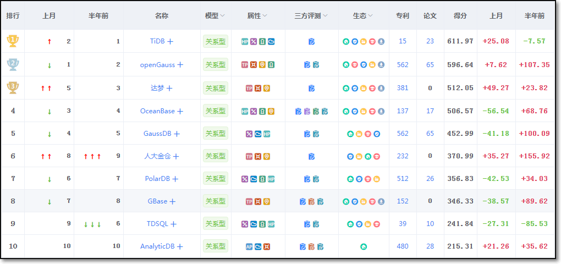Open the GBase database link
561x264 pixels.
[157, 201]
